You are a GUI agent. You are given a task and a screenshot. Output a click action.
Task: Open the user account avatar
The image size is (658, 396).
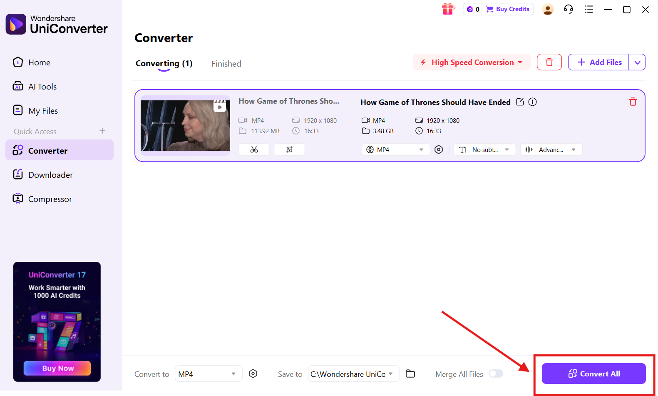(x=548, y=9)
